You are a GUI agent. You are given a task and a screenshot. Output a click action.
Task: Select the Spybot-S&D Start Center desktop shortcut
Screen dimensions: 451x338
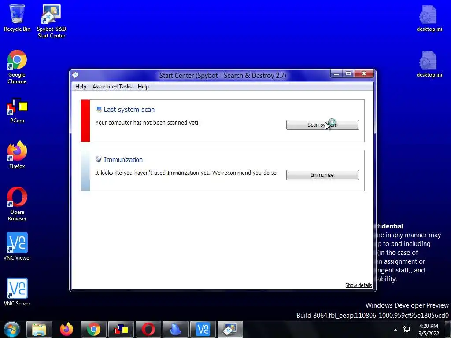52,21
